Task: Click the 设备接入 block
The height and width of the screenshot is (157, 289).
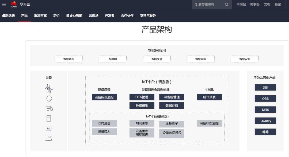Action: 104,132
